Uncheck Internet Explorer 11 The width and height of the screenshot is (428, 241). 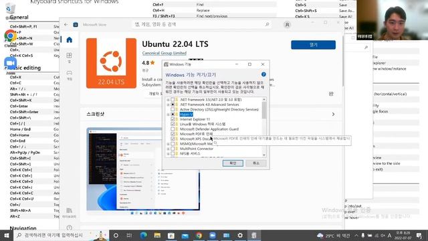click(x=173, y=119)
